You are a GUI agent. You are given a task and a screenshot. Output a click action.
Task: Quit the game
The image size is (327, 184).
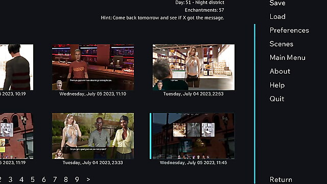[x=277, y=99]
